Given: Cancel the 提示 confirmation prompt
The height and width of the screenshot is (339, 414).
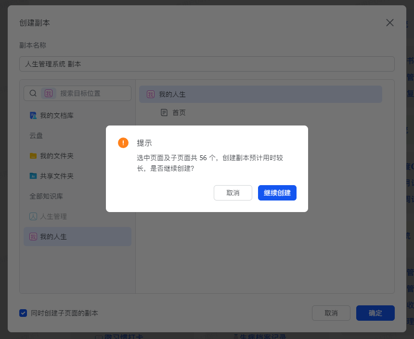Looking at the screenshot, I should coord(233,193).
